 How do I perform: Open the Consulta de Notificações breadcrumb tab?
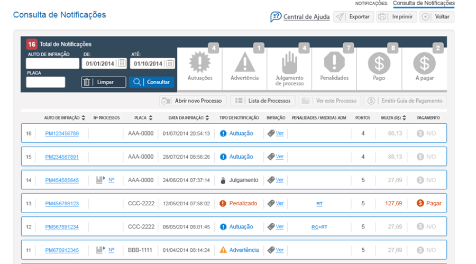[x=423, y=3]
